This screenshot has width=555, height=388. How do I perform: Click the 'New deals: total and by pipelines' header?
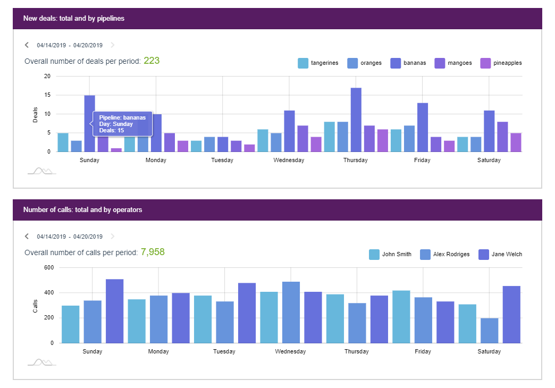click(74, 19)
